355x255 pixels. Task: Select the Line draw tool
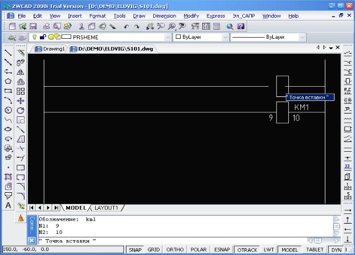coord(8,52)
